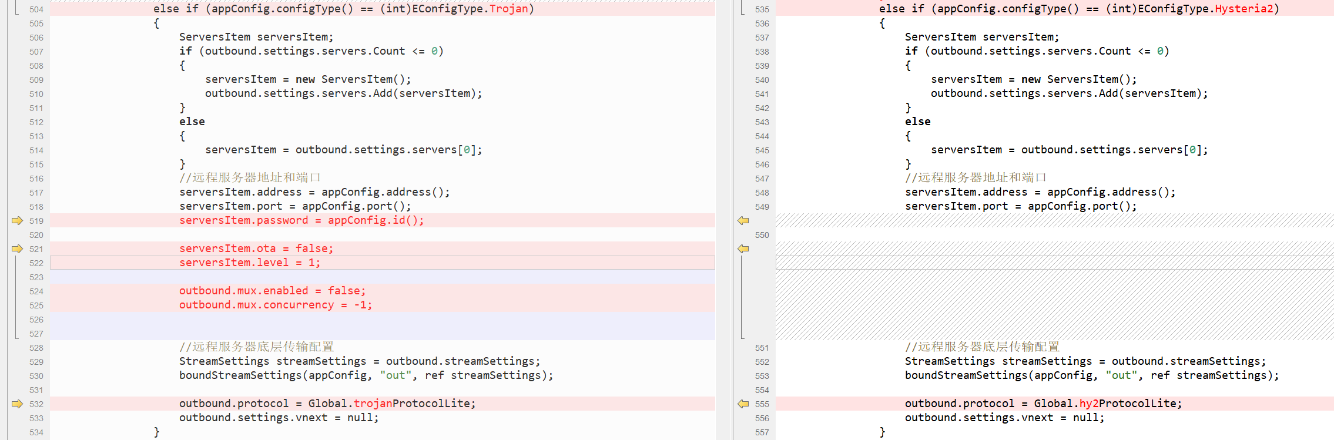The width and height of the screenshot is (1334, 440).
Task: Click copy-right arrow beside line 532
Action: [x=17, y=404]
